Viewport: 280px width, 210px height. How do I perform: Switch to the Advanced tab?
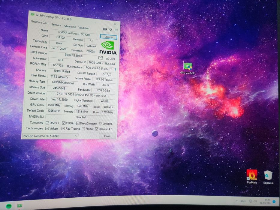(70, 27)
